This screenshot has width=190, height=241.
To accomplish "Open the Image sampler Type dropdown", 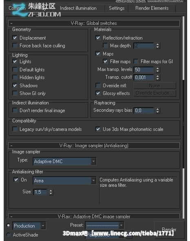I will coord(64,161).
